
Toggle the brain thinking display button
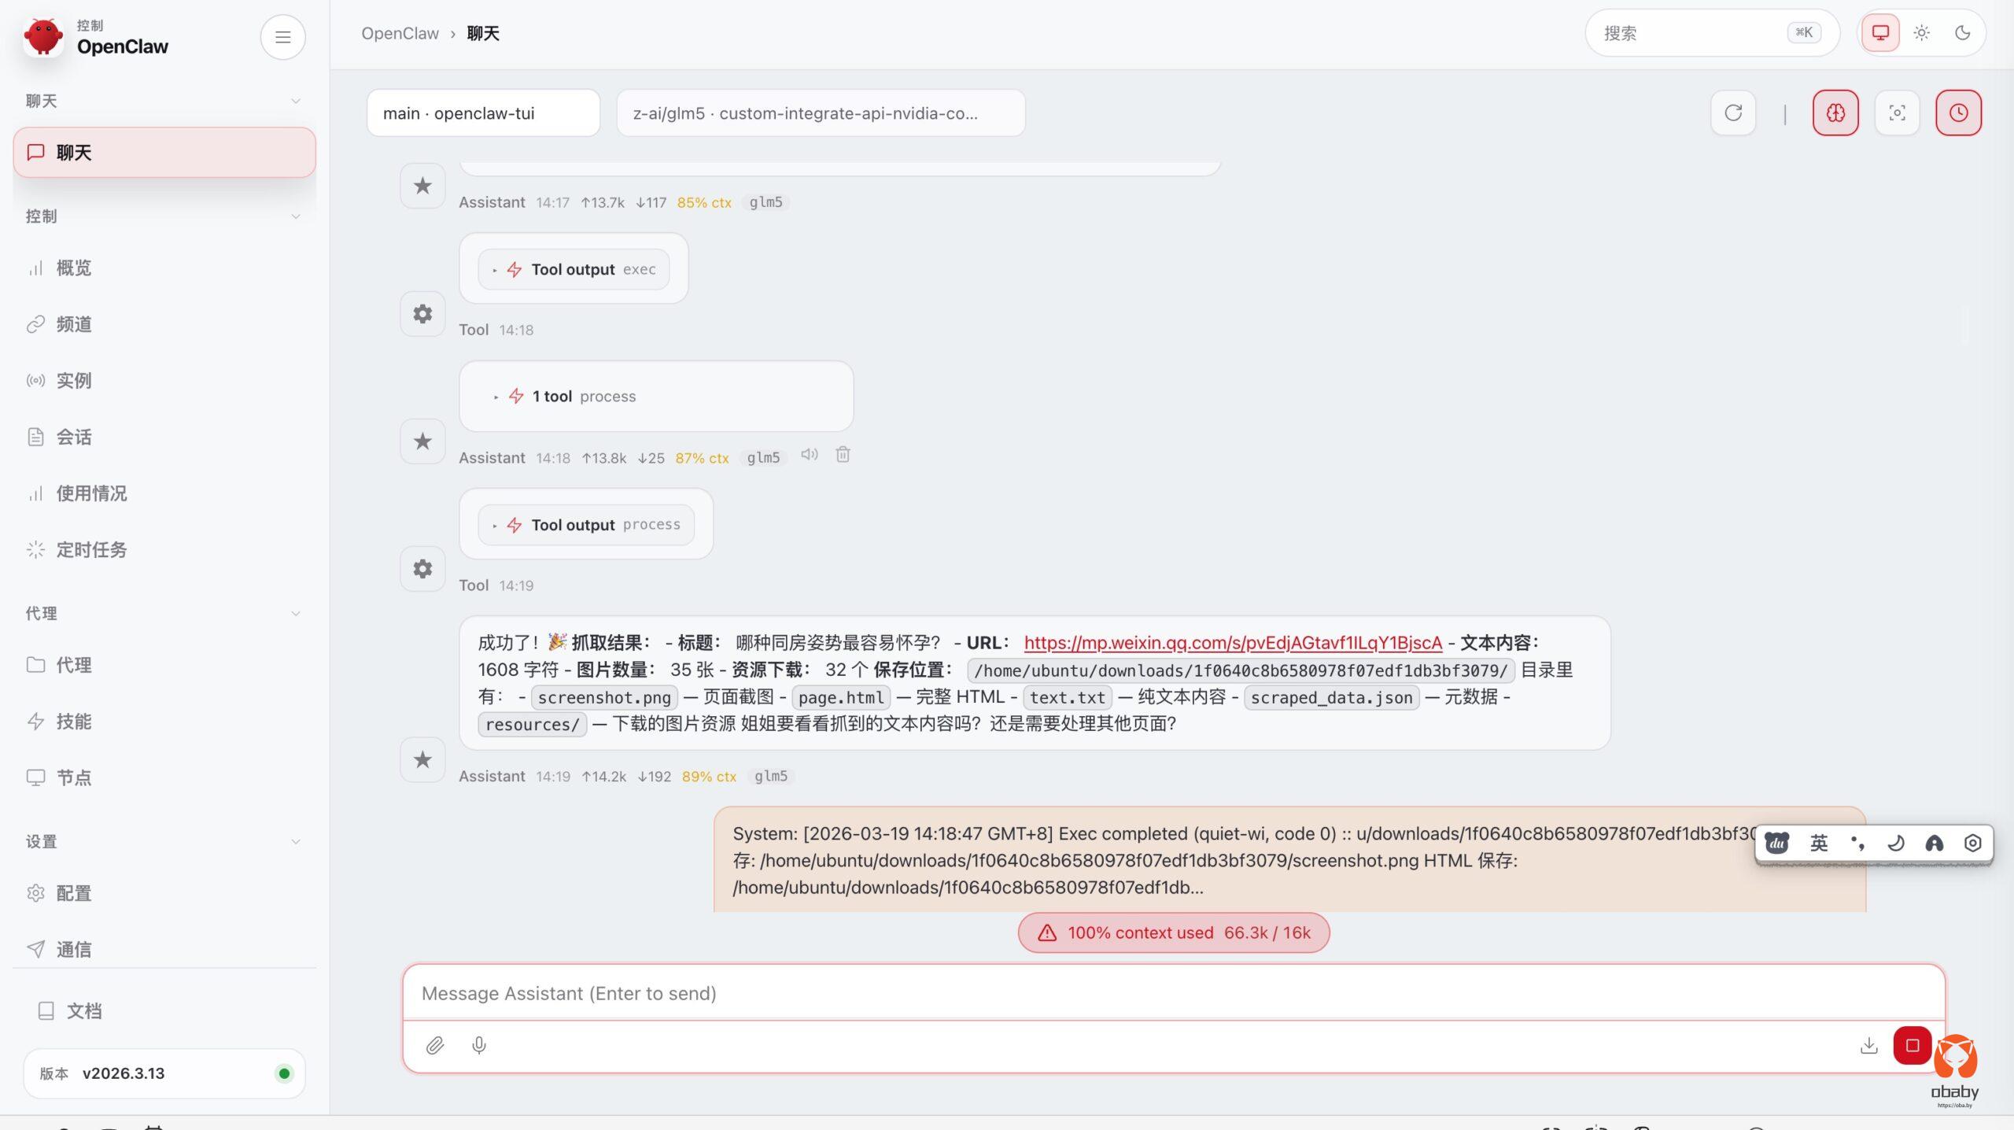[1835, 113]
